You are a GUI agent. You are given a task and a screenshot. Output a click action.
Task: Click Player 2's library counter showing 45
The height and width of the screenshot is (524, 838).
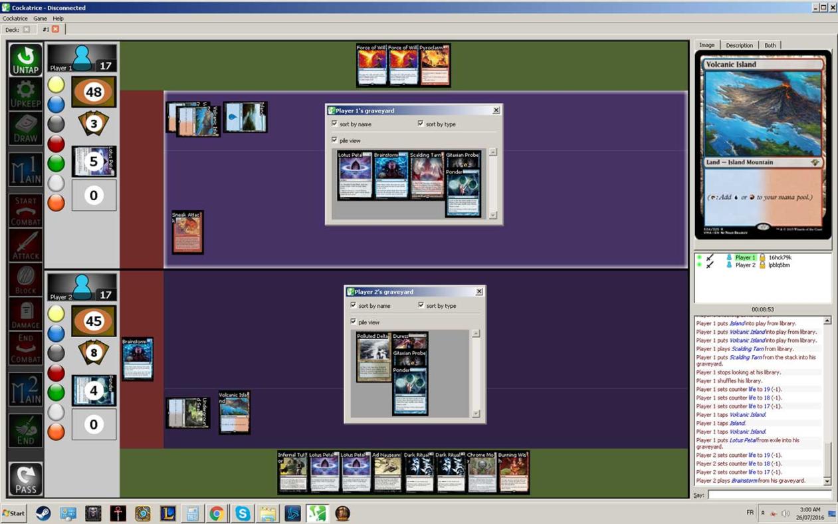click(x=94, y=321)
